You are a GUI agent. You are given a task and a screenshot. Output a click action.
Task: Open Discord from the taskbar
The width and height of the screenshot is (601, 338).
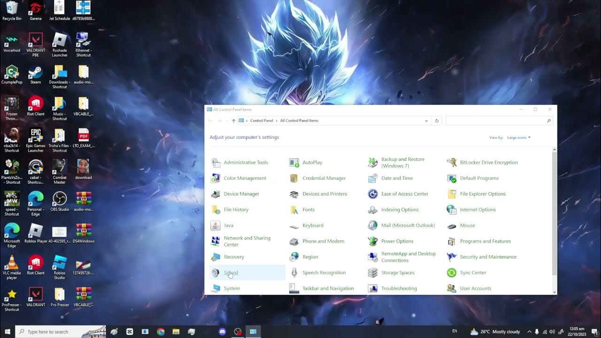tap(222, 331)
